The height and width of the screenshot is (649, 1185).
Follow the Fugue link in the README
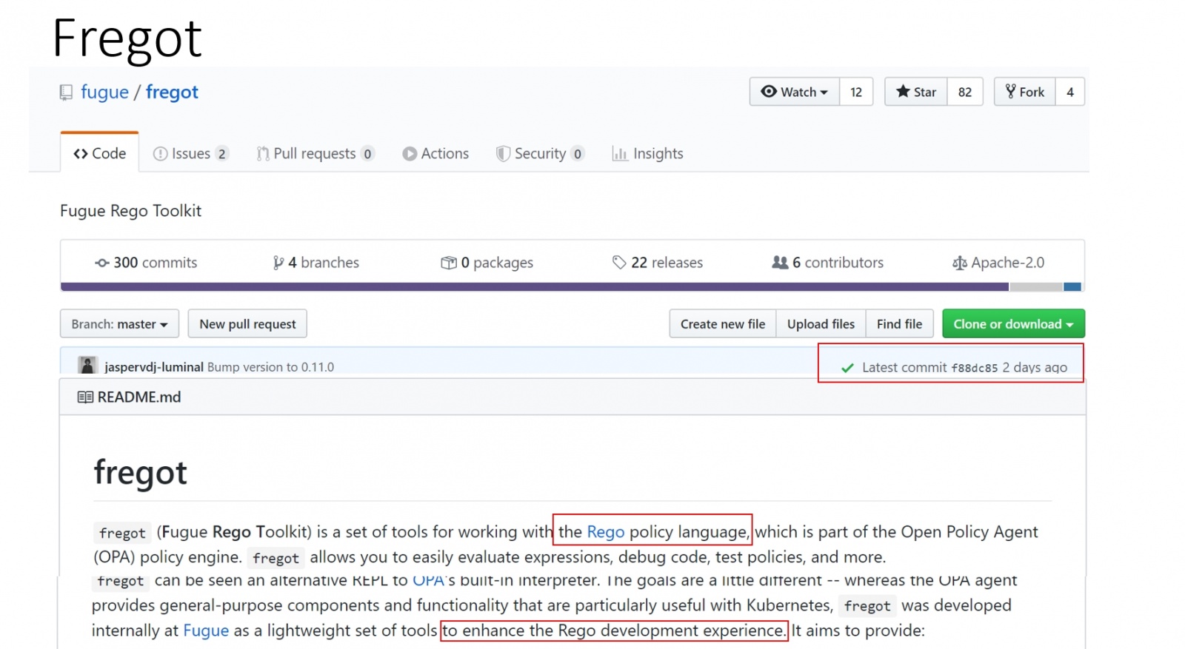(206, 630)
